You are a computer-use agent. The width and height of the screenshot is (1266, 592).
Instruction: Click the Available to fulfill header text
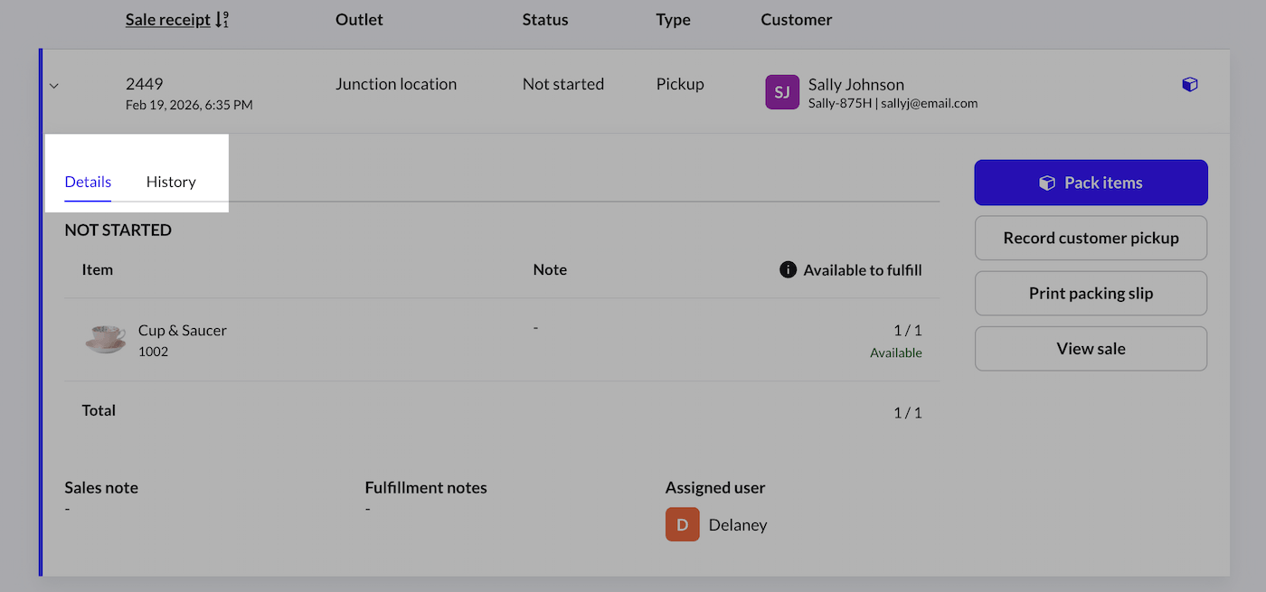tap(863, 269)
